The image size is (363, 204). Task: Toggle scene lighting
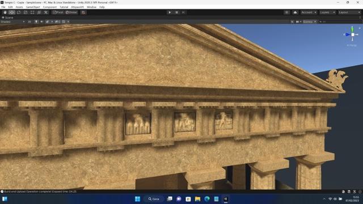36,22
